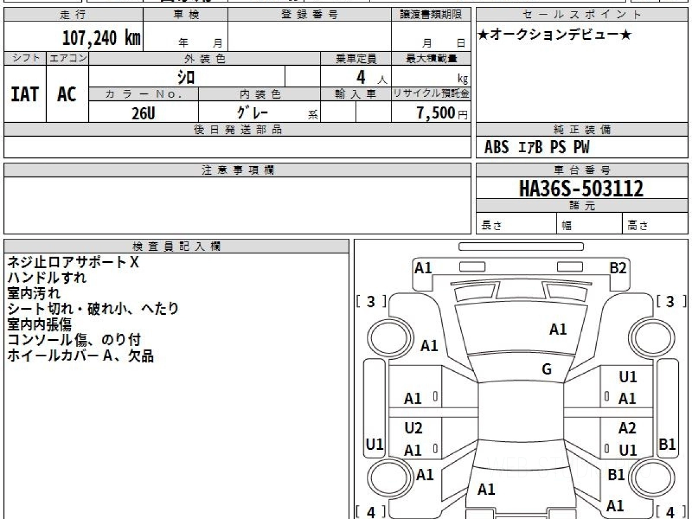The height and width of the screenshot is (519, 692).
Task: Select inspector note ハンドルすれ
Action: (47, 278)
